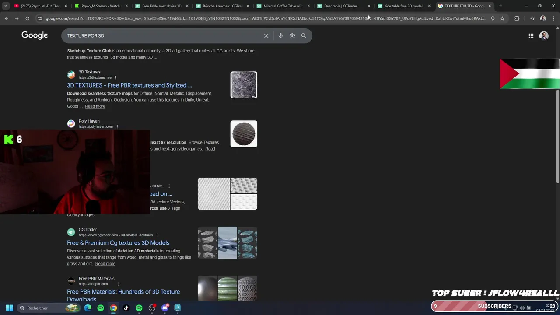Screen dimensions: 560x315
Task: Close the TEXTURE FOR 3D Google tab
Action: point(490,6)
